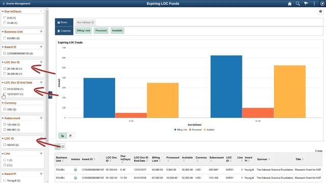
Task: Click the Billing Limit column chip
Action: pos(84,30)
